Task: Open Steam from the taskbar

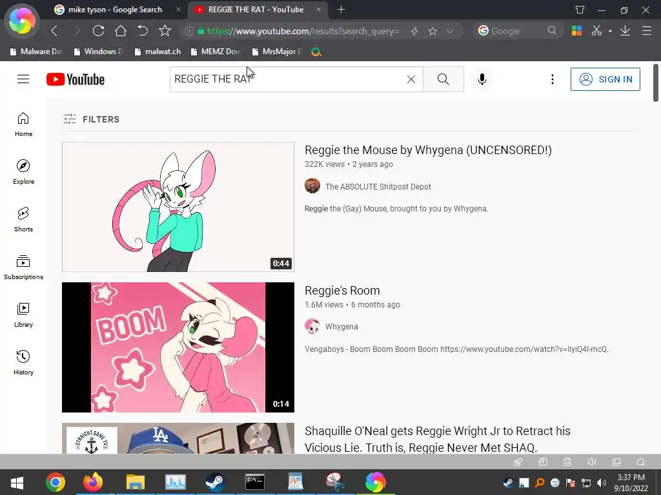Action: point(216,482)
